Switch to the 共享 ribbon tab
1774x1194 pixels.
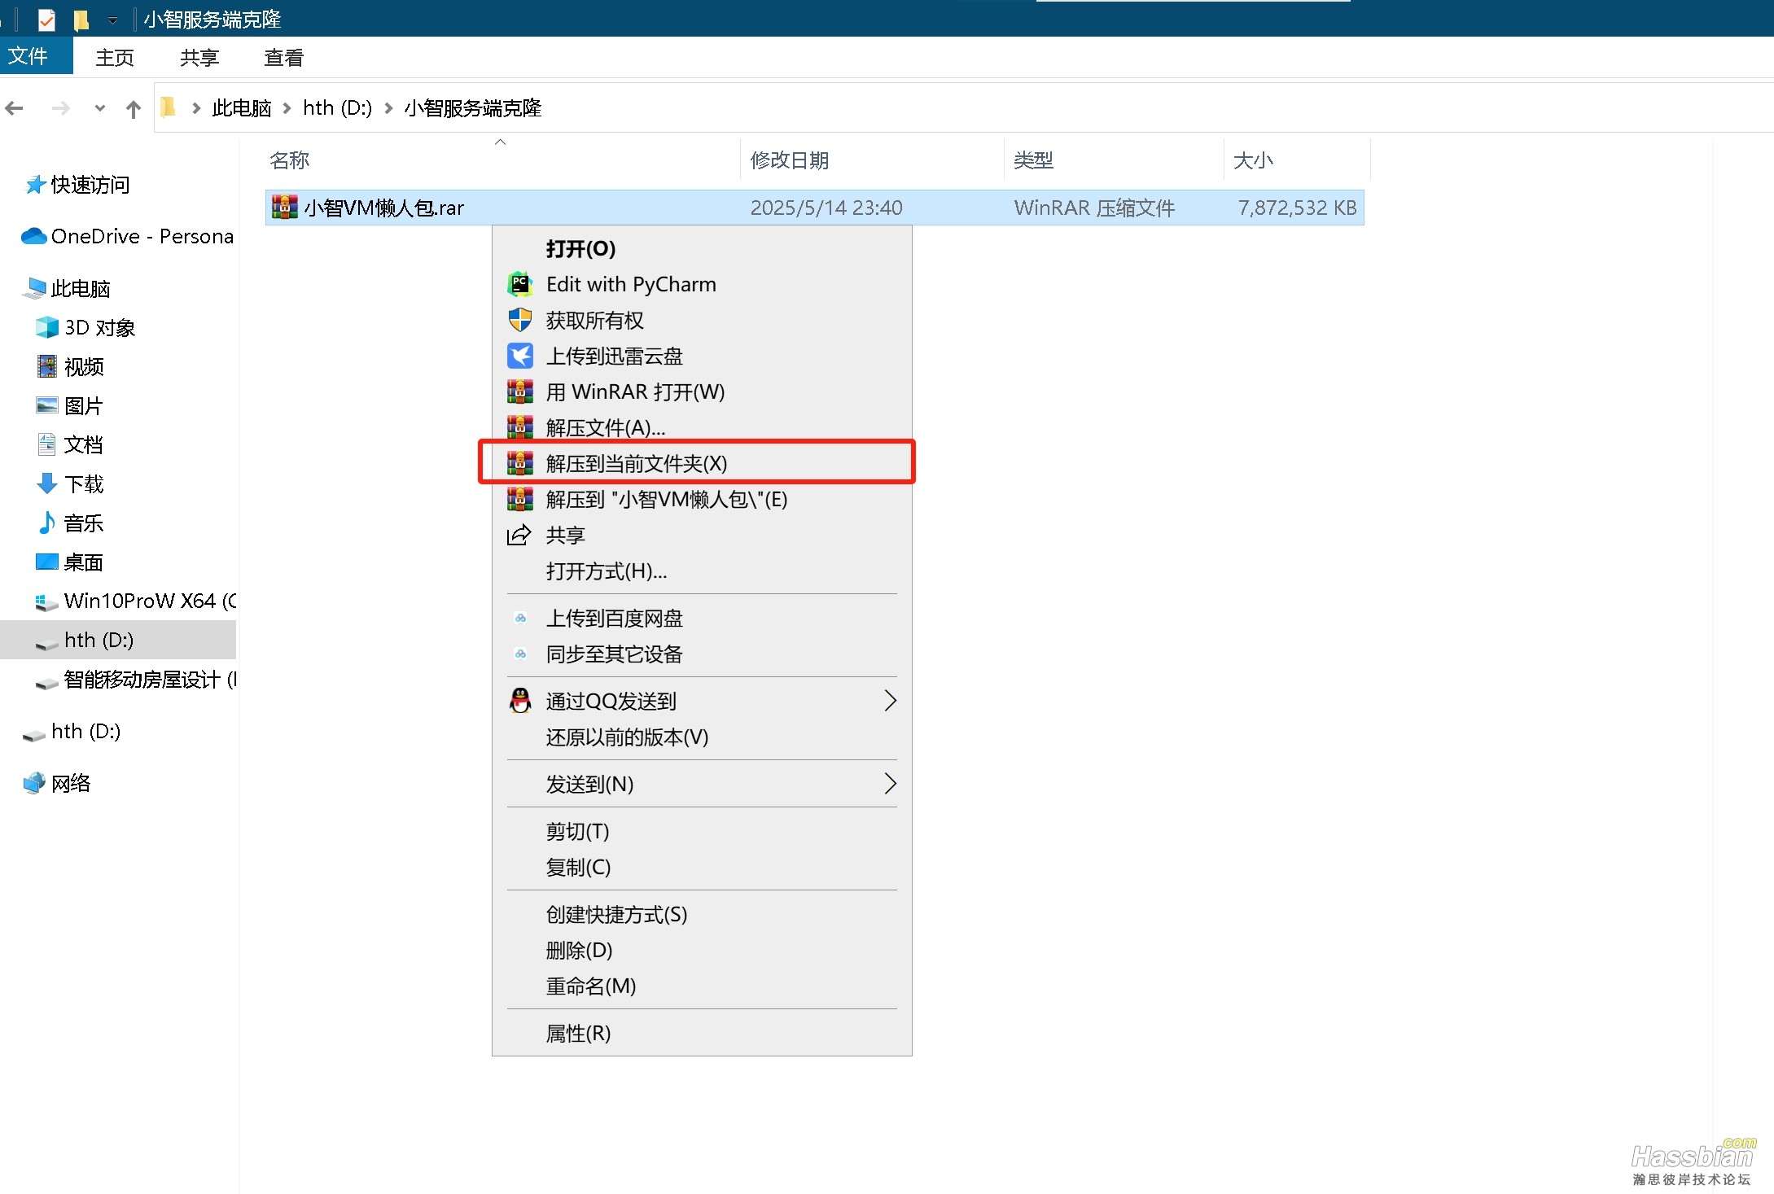pyautogui.click(x=199, y=58)
